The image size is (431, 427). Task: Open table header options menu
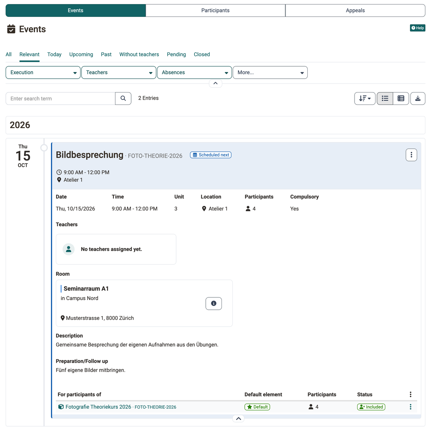pos(410,394)
